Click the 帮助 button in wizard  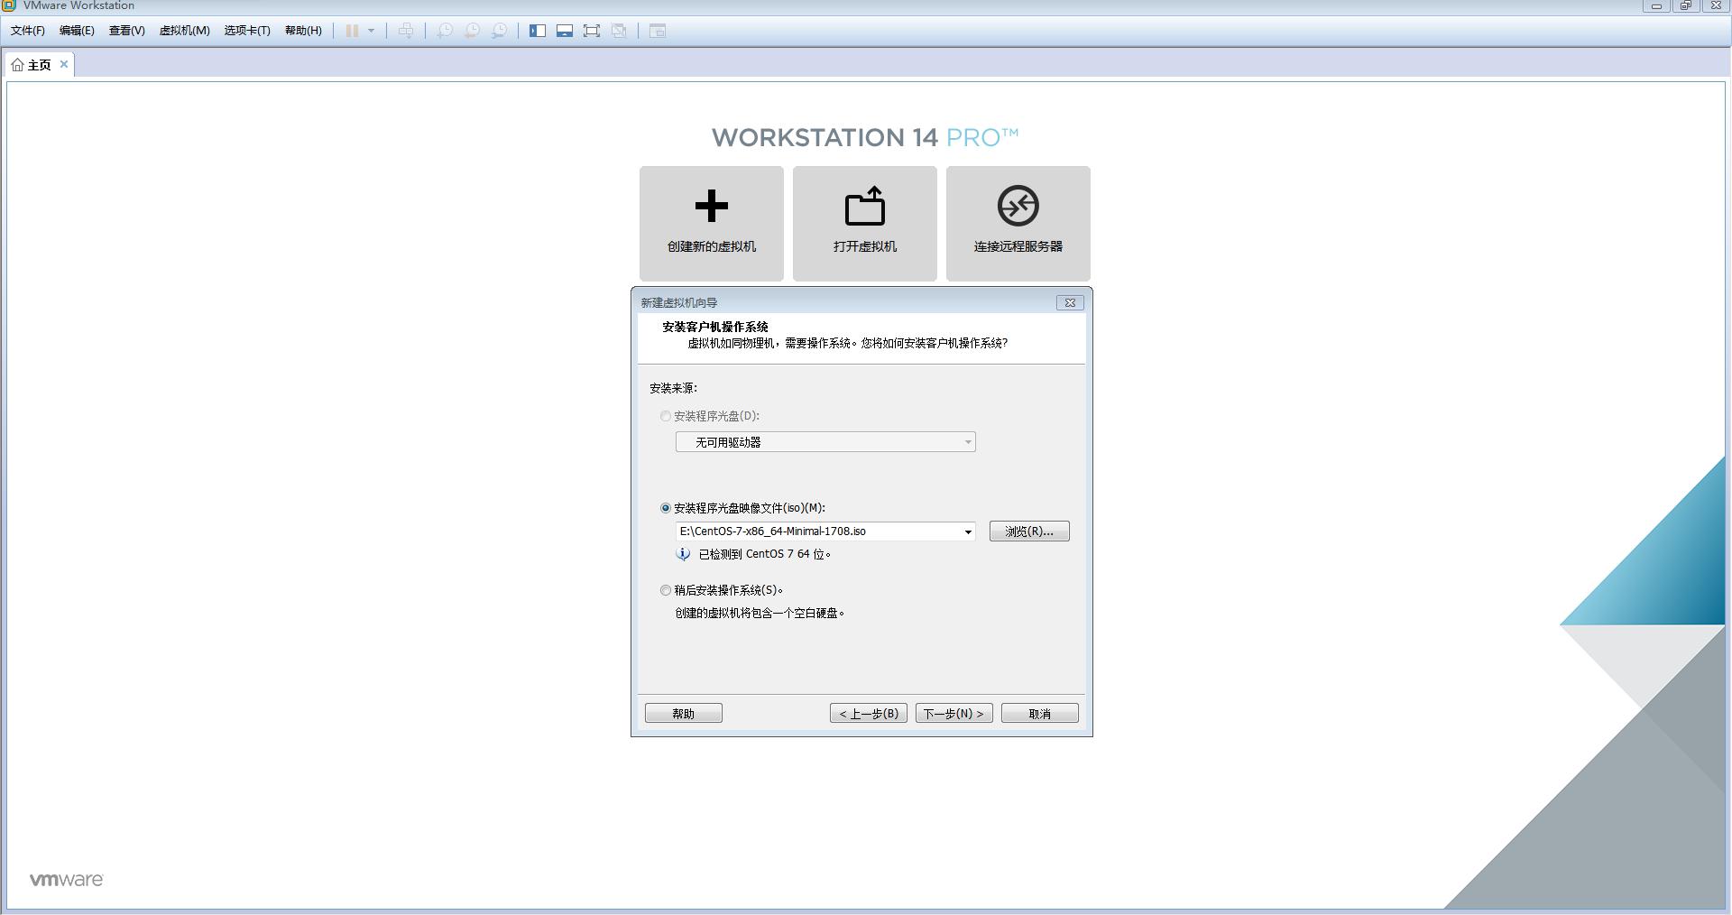684,713
